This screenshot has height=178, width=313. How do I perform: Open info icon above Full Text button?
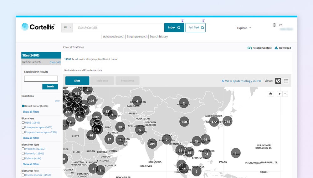point(203,21)
